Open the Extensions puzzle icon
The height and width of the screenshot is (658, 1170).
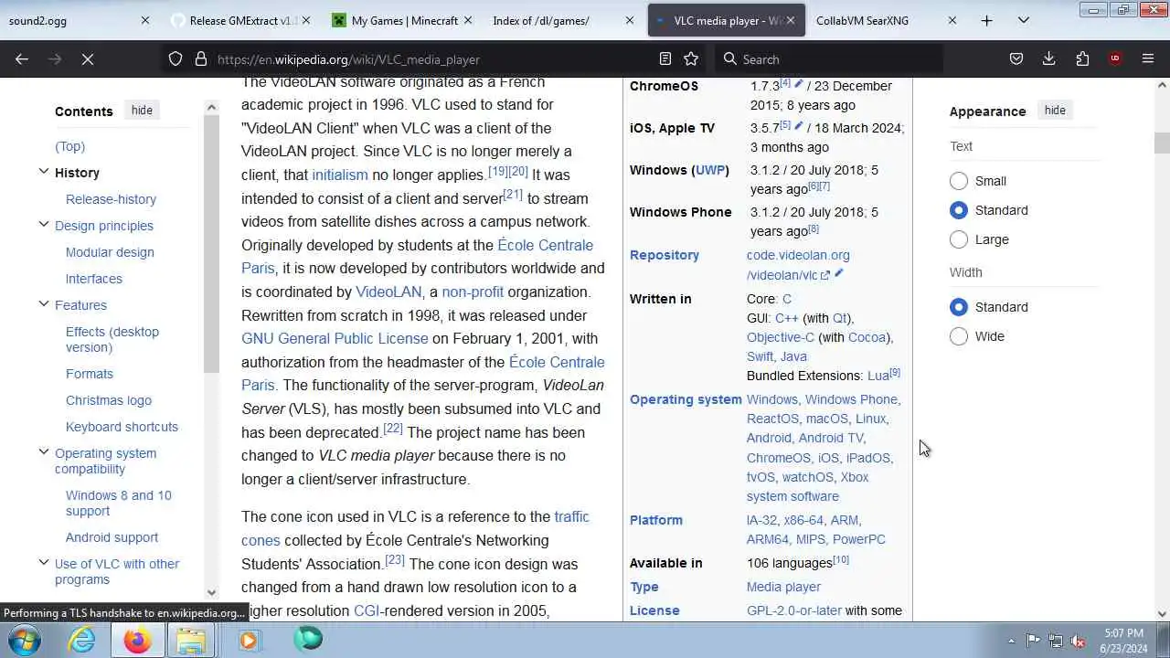pos(1082,58)
